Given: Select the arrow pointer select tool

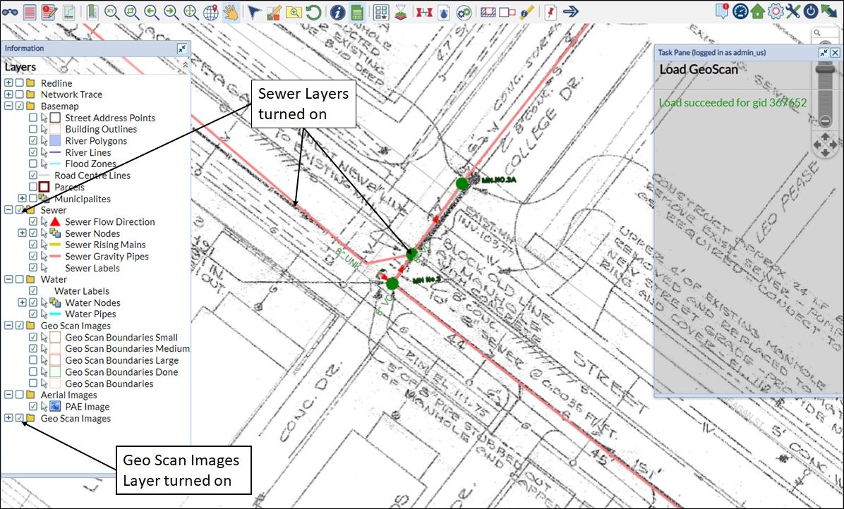Looking at the screenshot, I should 255,11.
